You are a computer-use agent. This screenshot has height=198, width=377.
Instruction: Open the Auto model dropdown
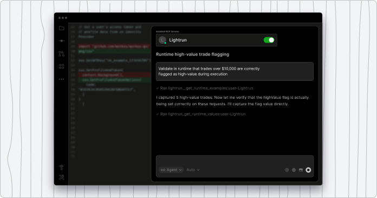coord(193,170)
